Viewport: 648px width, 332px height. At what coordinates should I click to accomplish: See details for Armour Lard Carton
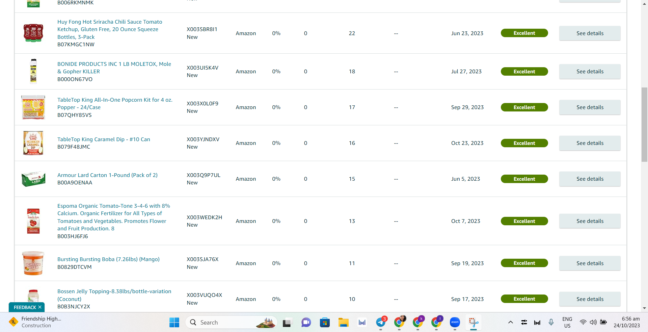click(590, 179)
